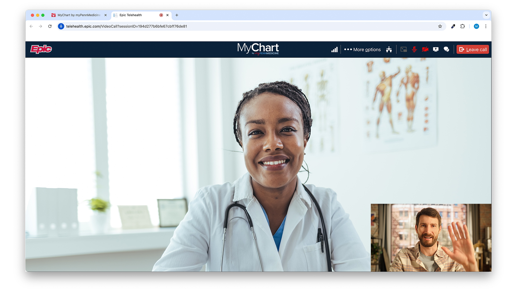Screen dimensions: 517x291
Task: Click the Epic logo
Action: 41,49
